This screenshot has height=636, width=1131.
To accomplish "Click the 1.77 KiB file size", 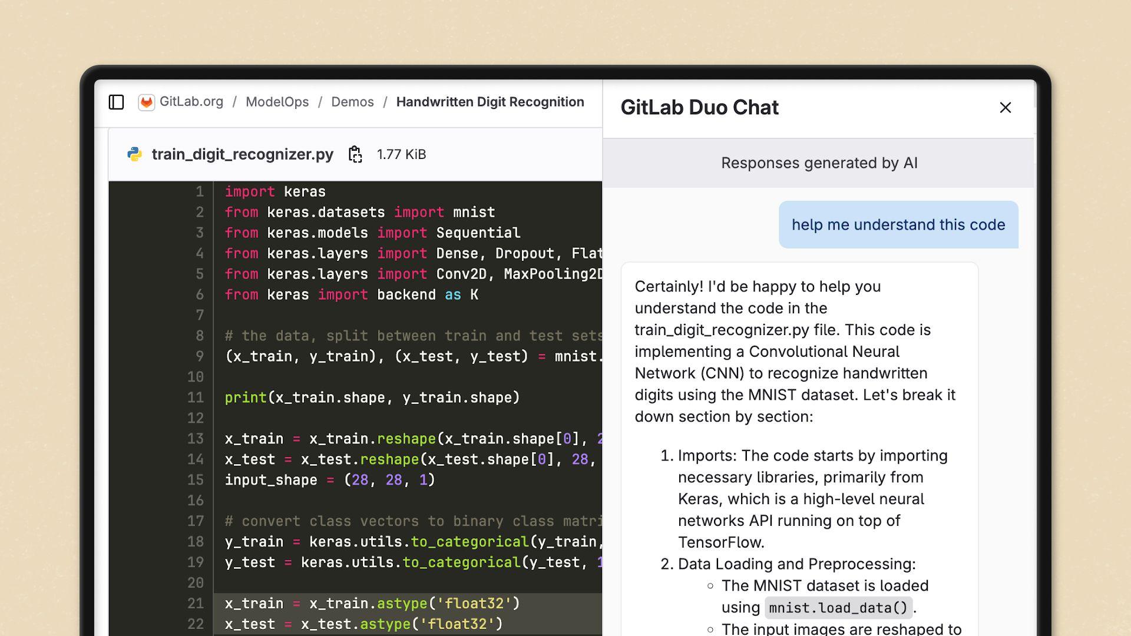I will (401, 154).
